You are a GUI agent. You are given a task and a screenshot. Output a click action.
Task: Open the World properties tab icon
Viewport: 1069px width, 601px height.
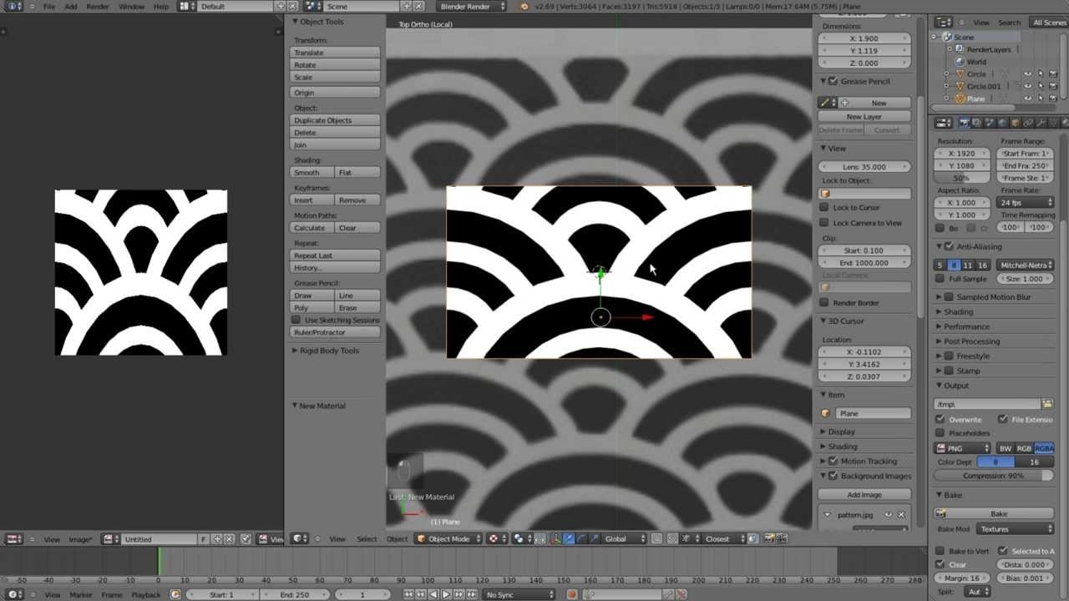[1001, 124]
